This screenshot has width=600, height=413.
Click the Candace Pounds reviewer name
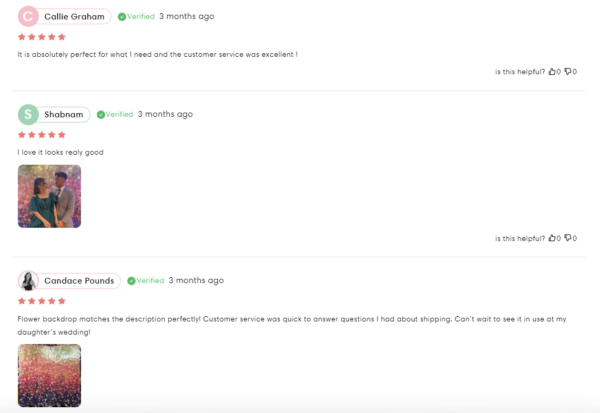pyautogui.click(x=79, y=281)
